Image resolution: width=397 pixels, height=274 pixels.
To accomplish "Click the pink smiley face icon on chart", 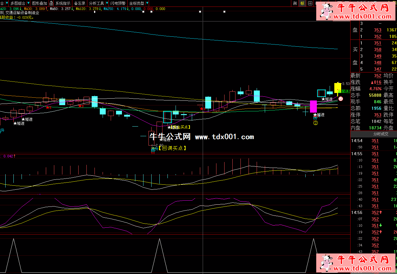I will [x=341, y=99].
